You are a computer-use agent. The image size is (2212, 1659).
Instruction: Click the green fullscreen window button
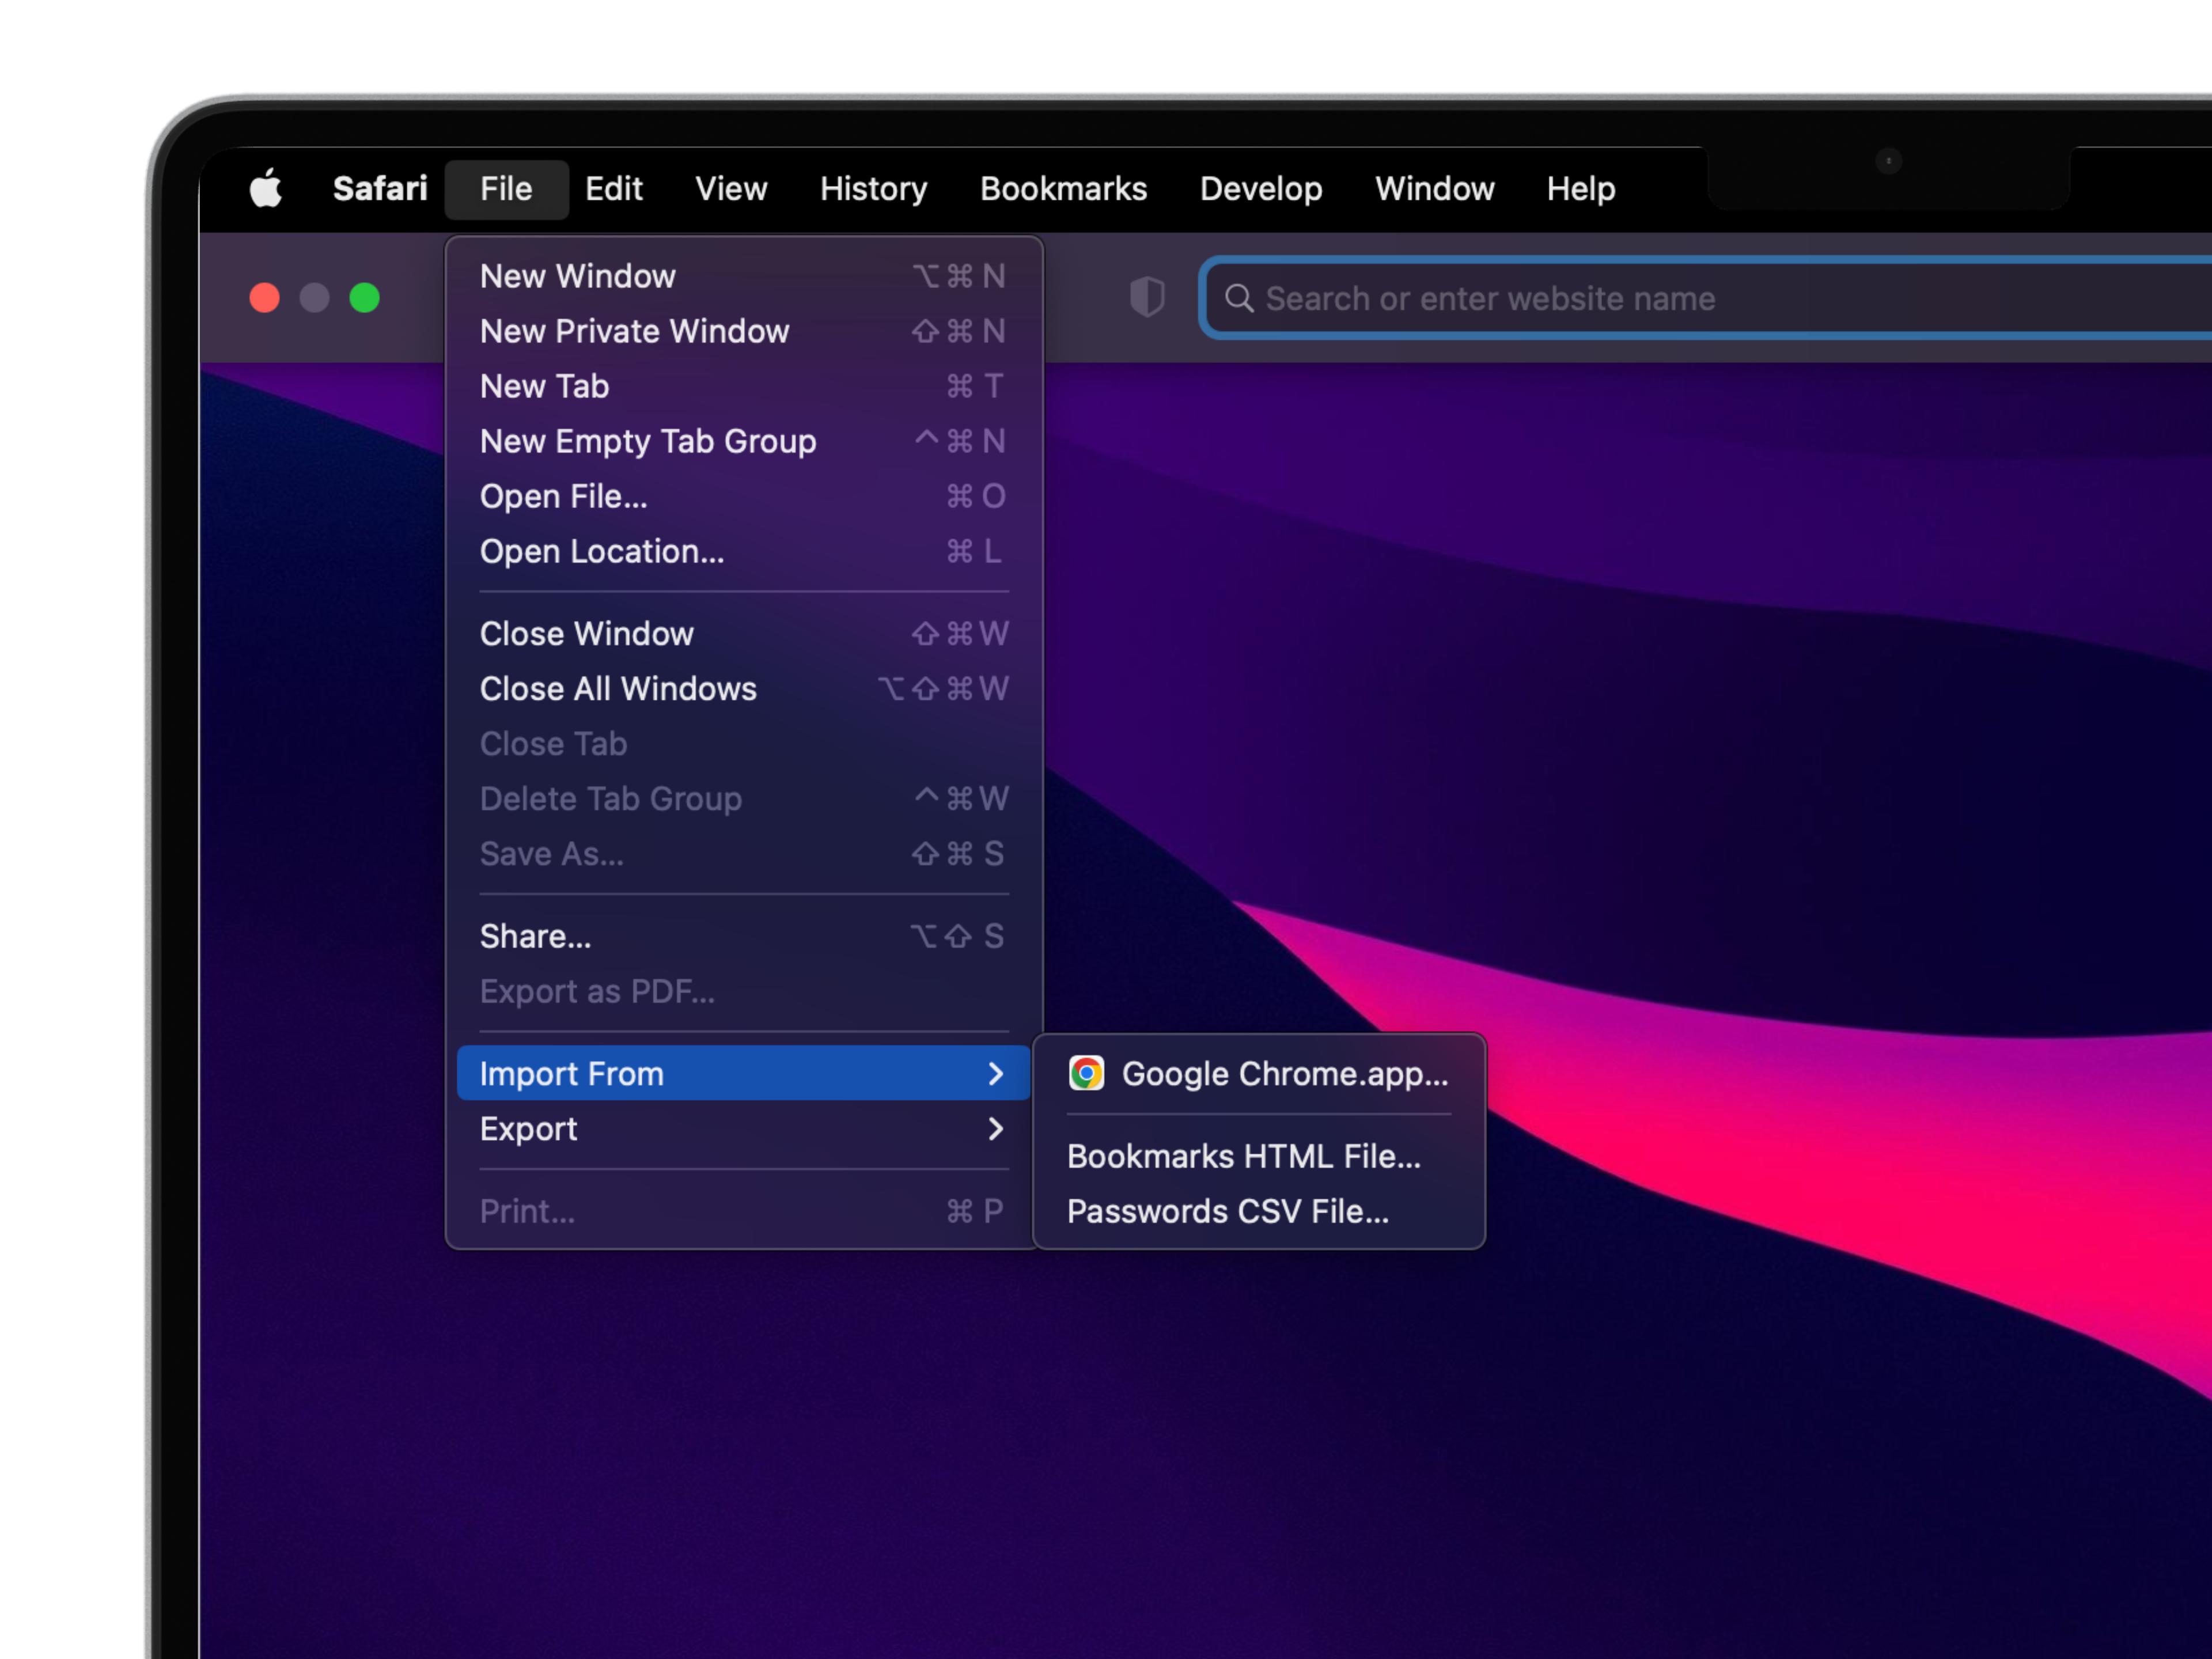point(364,298)
